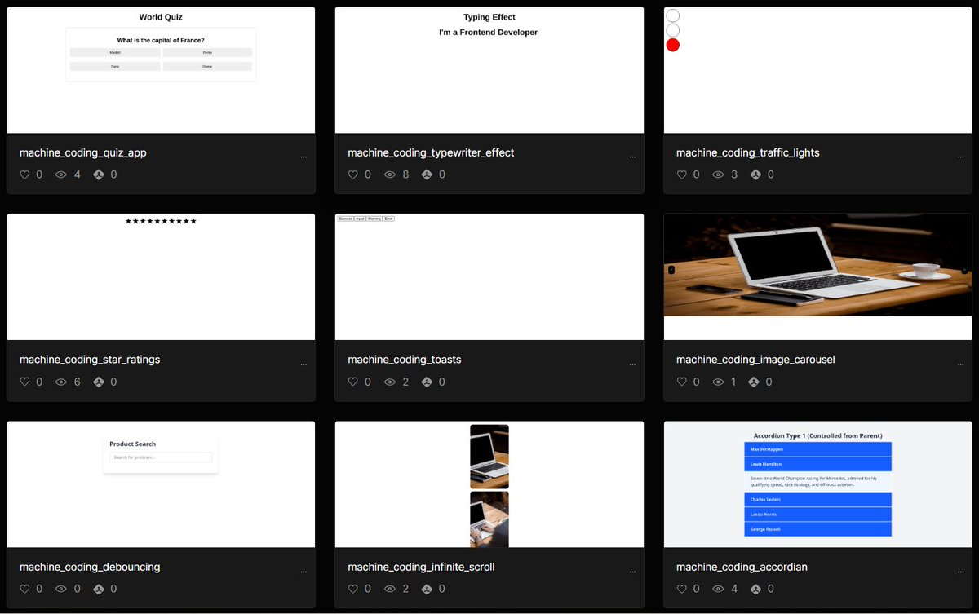Click fork icon on machine_coding_infinite_scroll card

(427, 589)
